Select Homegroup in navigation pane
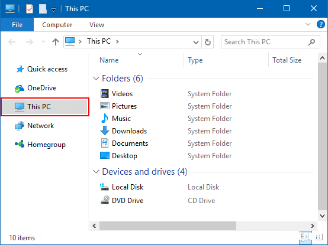Image resolution: width=328 pixels, height=245 pixels. tap(40, 145)
